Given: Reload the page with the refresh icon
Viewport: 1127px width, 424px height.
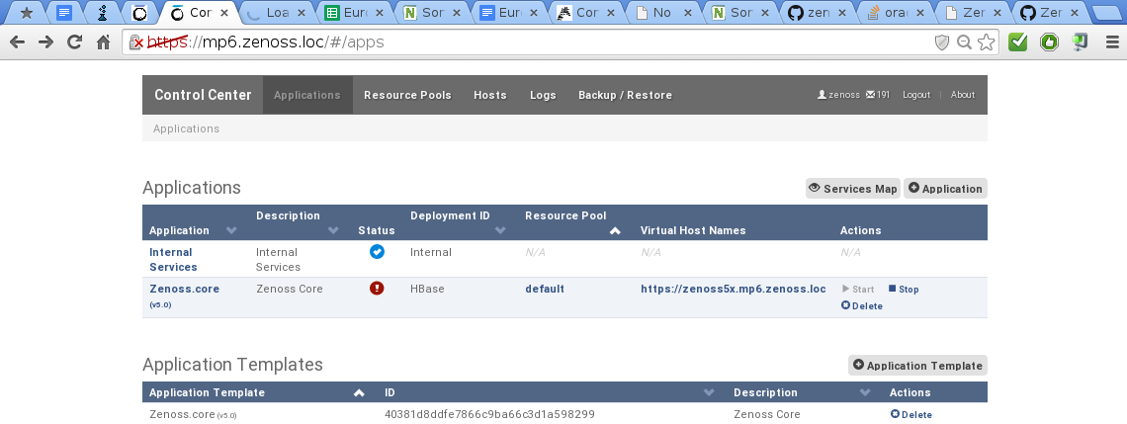Looking at the screenshot, I should click(74, 42).
